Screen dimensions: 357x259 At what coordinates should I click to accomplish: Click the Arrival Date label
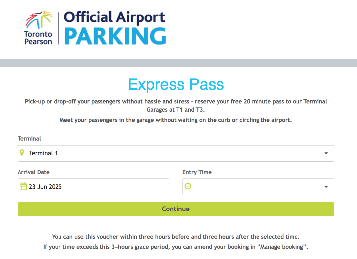[x=33, y=172]
